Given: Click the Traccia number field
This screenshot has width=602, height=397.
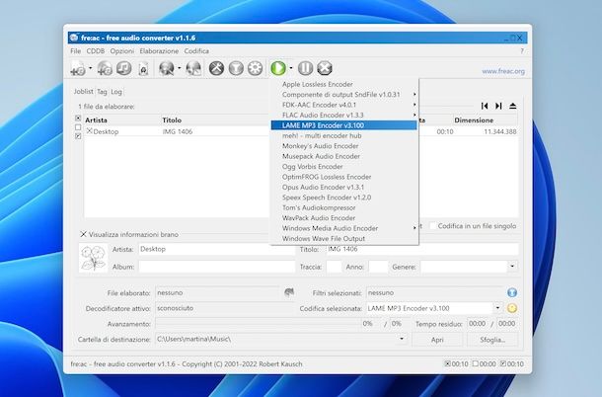Looking at the screenshot, I should (334, 267).
